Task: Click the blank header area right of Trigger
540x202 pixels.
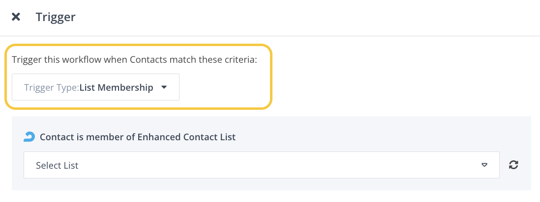Action: (295, 17)
